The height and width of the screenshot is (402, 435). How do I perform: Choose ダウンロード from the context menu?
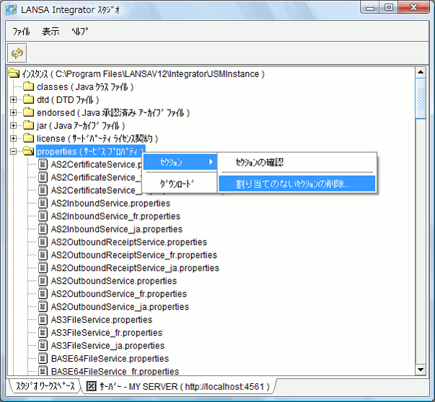[x=180, y=184]
